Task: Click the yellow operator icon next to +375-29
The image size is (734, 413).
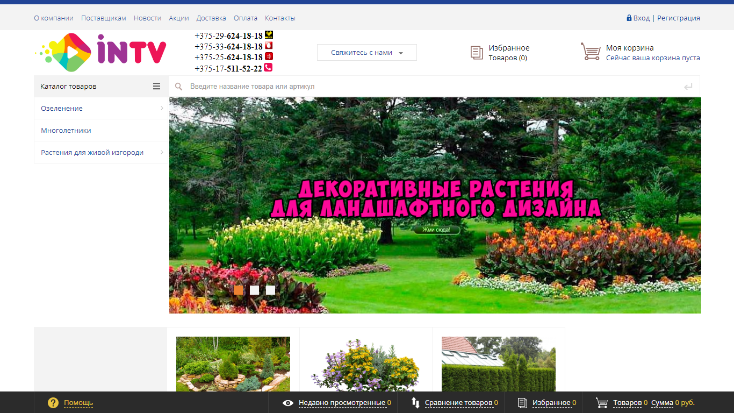Action: tap(269, 35)
